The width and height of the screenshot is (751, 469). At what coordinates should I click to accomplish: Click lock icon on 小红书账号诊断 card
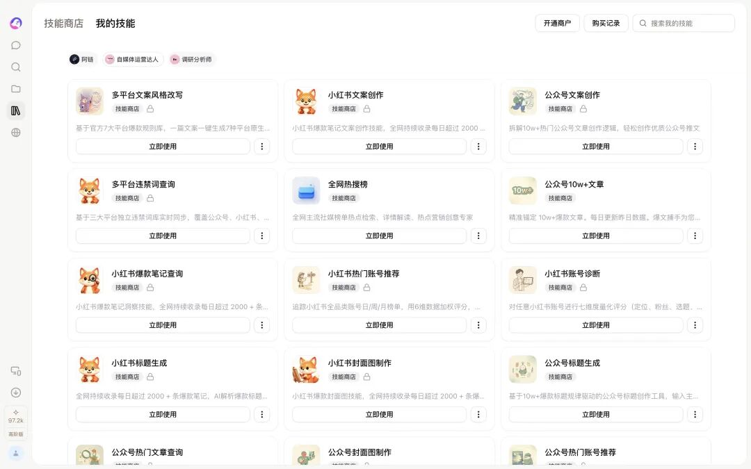583,288
